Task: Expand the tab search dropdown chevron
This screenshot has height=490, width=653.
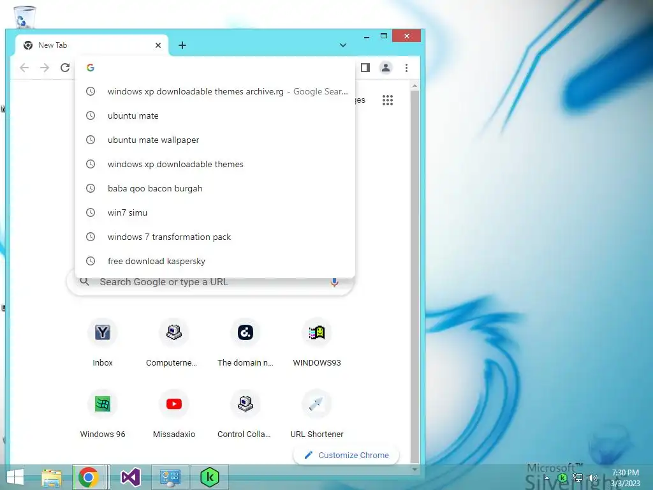Action: coord(342,45)
